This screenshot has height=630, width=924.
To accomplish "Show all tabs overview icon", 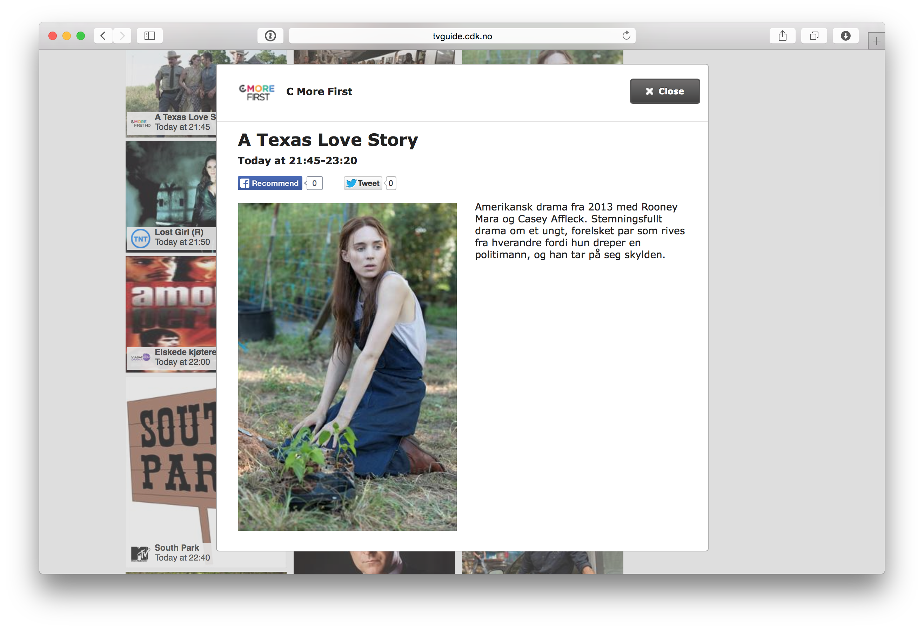I will click(x=814, y=36).
